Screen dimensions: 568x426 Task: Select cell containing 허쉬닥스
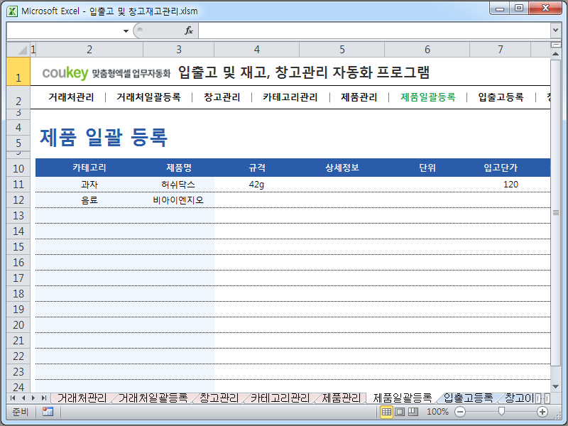pyautogui.click(x=179, y=185)
